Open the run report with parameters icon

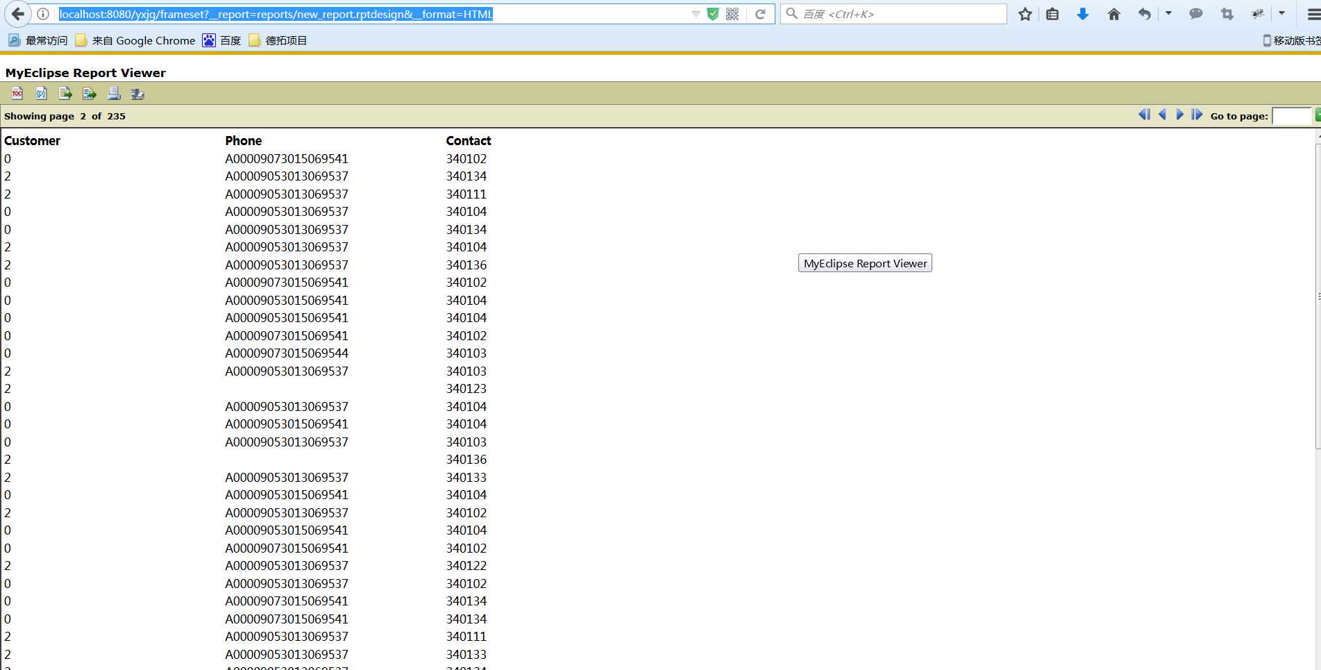point(42,93)
